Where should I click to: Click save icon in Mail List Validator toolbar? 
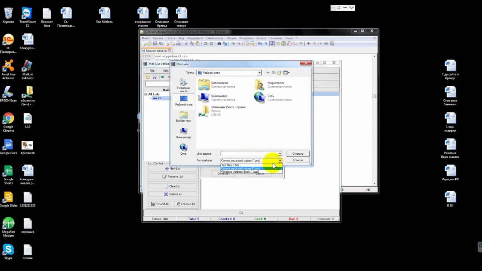[154, 77]
